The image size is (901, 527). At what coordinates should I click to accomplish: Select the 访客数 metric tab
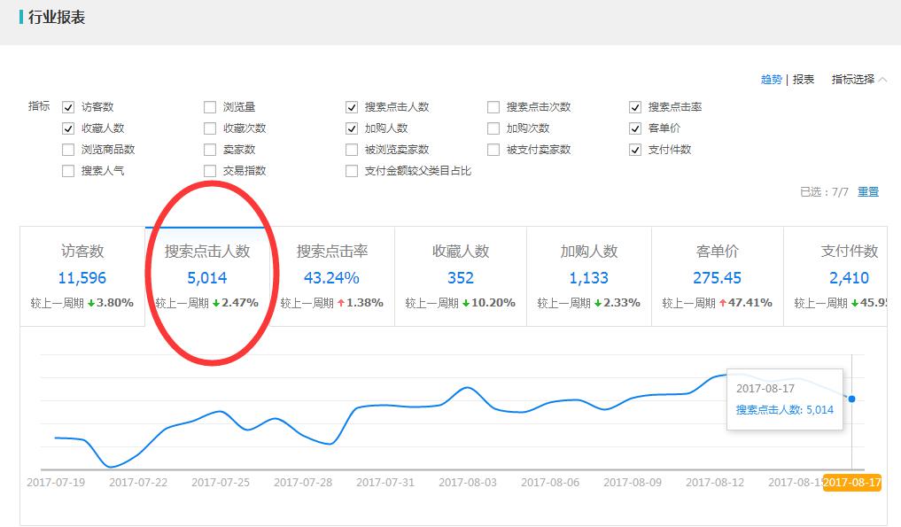click(82, 275)
